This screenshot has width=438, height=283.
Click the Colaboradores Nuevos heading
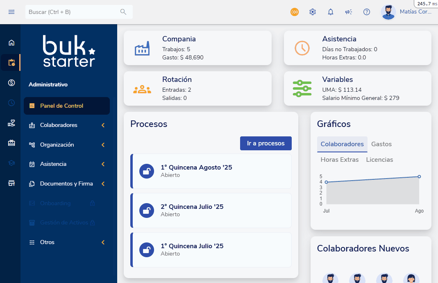(363, 248)
